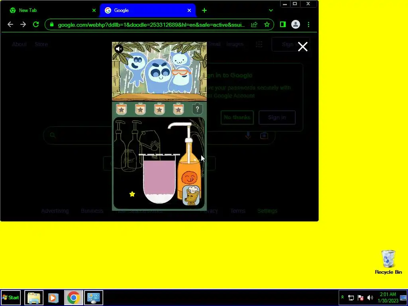Launch media player from taskbar
The width and height of the screenshot is (408, 306).
coord(53,297)
